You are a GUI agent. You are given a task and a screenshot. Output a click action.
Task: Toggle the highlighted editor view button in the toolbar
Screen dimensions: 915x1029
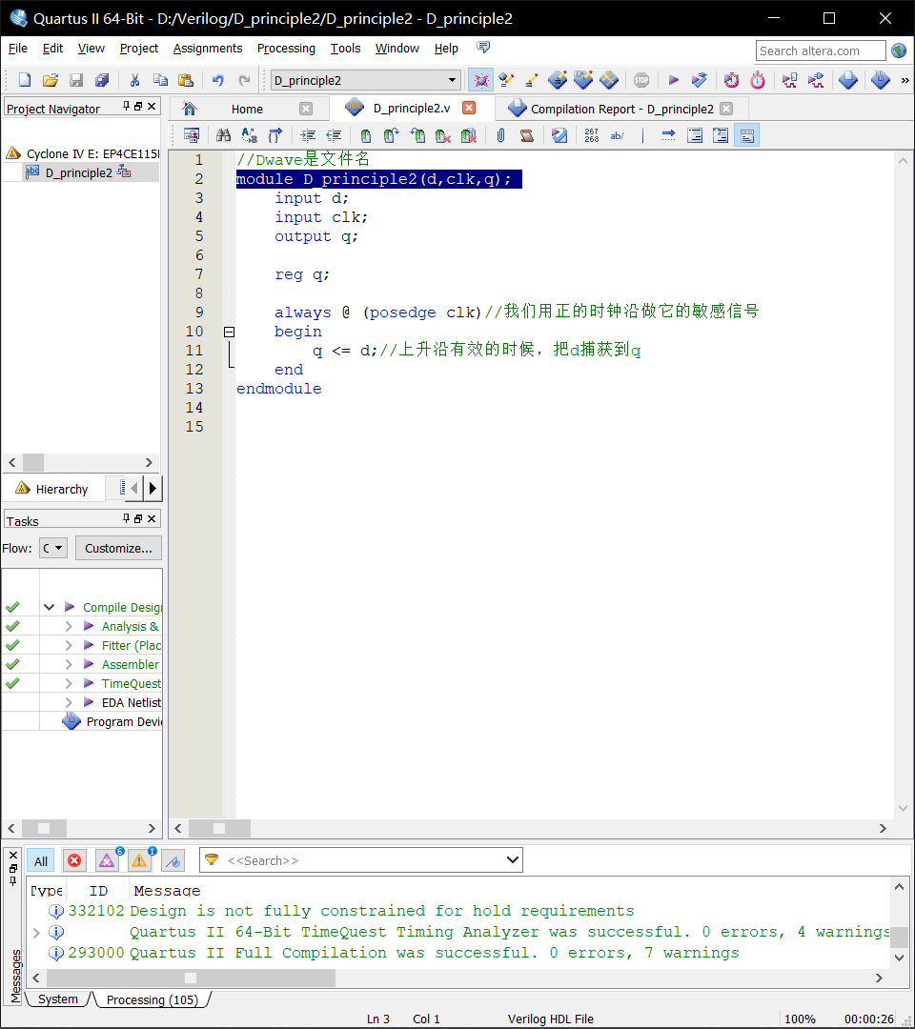click(747, 135)
